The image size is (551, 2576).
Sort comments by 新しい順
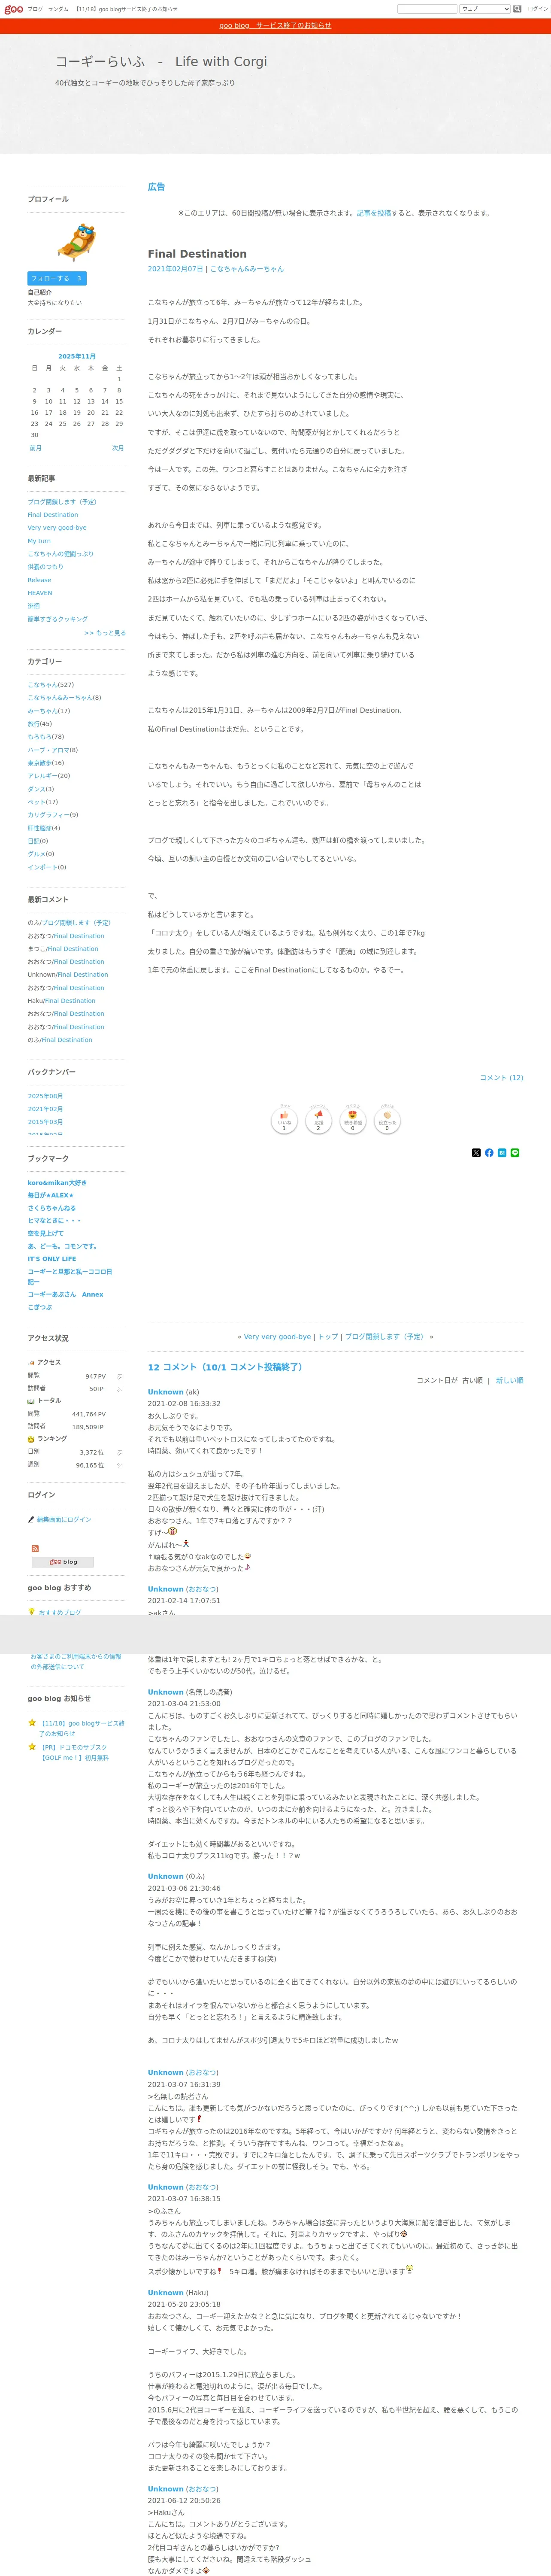pyautogui.click(x=509, y=1380)
